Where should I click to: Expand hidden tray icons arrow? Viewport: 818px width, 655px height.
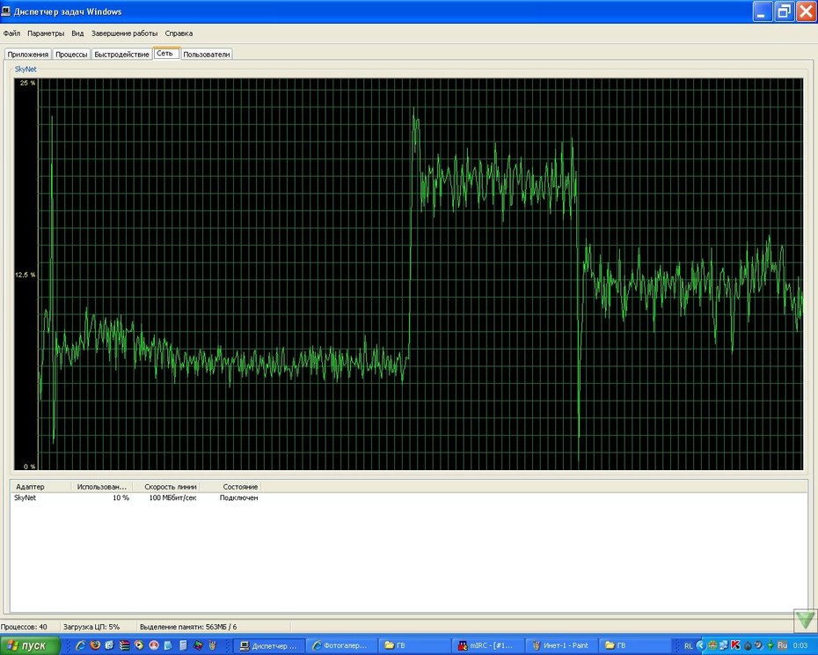(x=701, y=645)
